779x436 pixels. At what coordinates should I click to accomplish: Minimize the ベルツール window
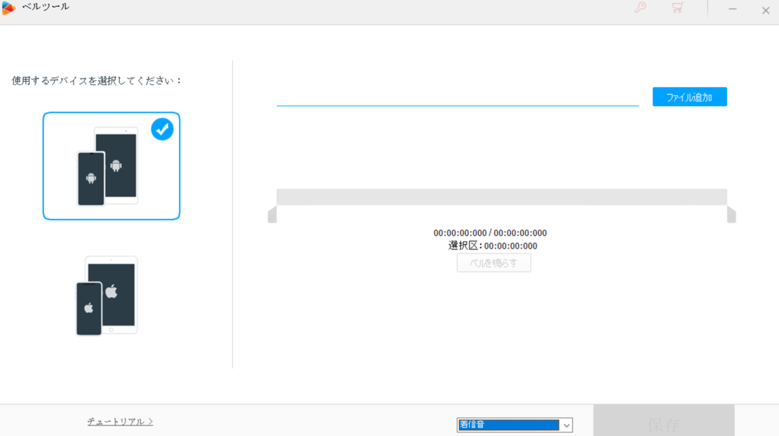[x=732, y=9]
